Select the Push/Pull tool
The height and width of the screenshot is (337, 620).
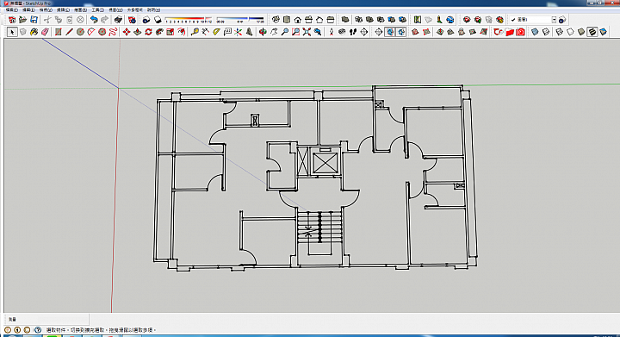click(138, 32)
